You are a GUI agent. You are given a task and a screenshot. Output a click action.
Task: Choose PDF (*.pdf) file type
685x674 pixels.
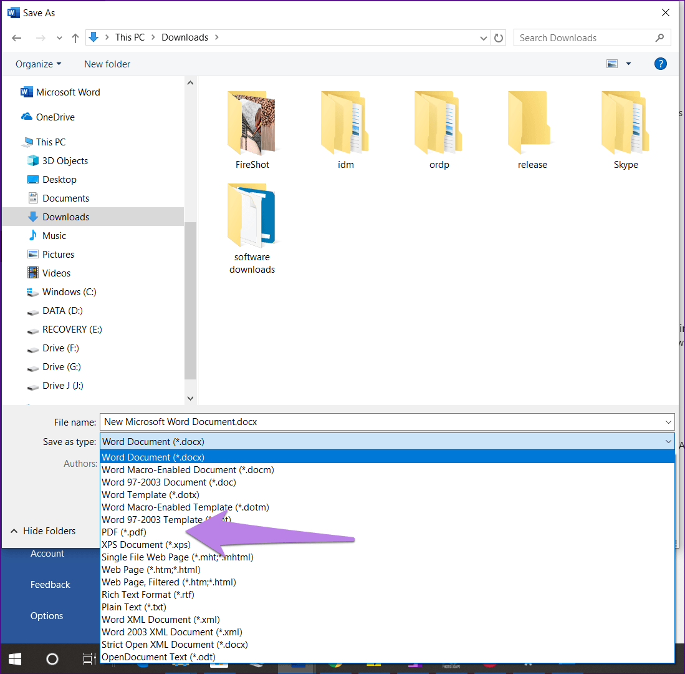click(387, 532)
